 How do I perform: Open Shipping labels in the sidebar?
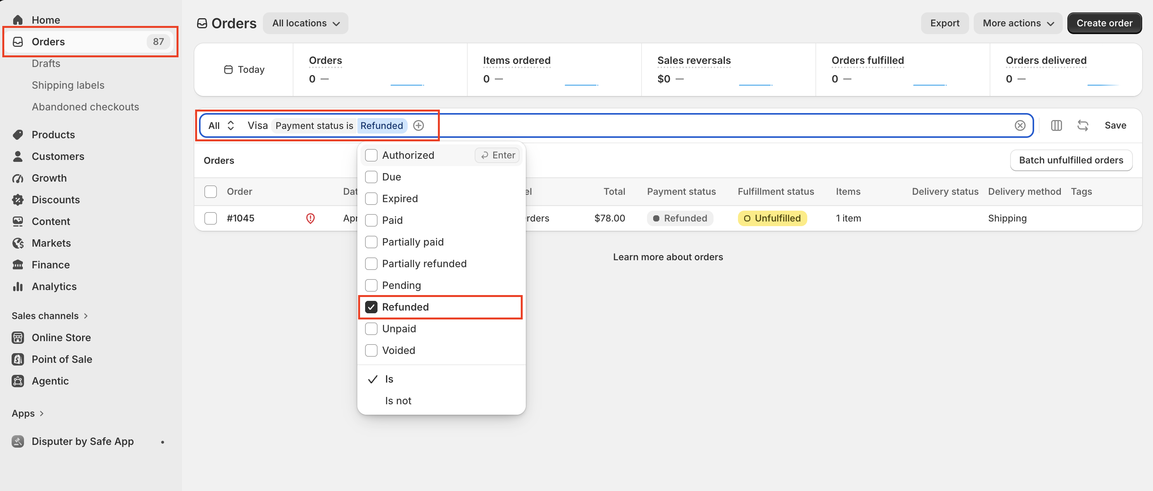pos(68,86)
